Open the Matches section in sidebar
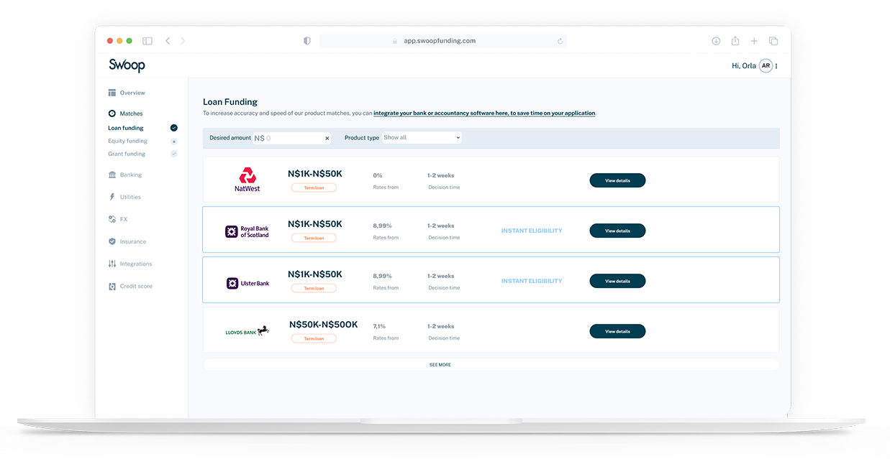The height and width of the screenshot is (459, 890). tap(131, 113)
